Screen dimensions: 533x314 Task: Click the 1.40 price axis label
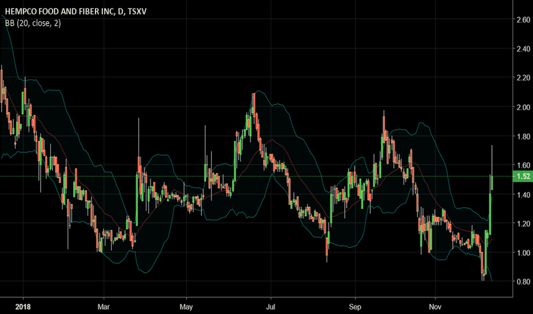pyautogui.click(x=523, y=195)
